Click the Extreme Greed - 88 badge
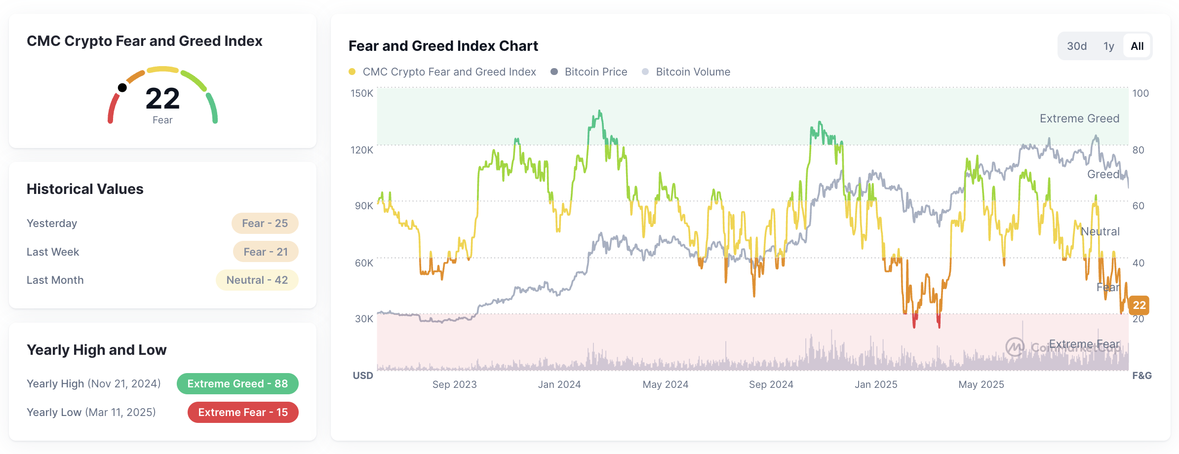This screenshot has height=454, width=1179. coord(237,383)
